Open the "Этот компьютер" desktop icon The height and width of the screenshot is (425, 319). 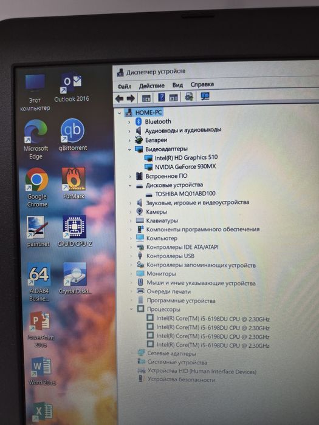[35, 93]
